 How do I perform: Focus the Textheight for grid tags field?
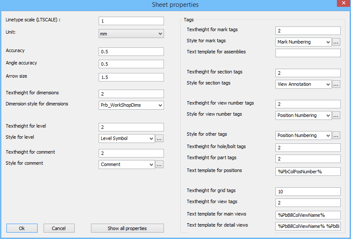pos(308,192)
